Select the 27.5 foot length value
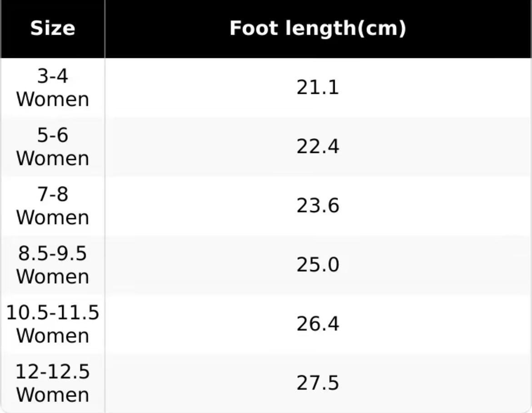Image resolution: width=532 pixels, height=413 pixels. point(317,383)
